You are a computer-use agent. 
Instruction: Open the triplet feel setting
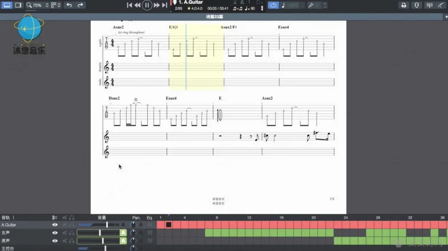[238, 9]
